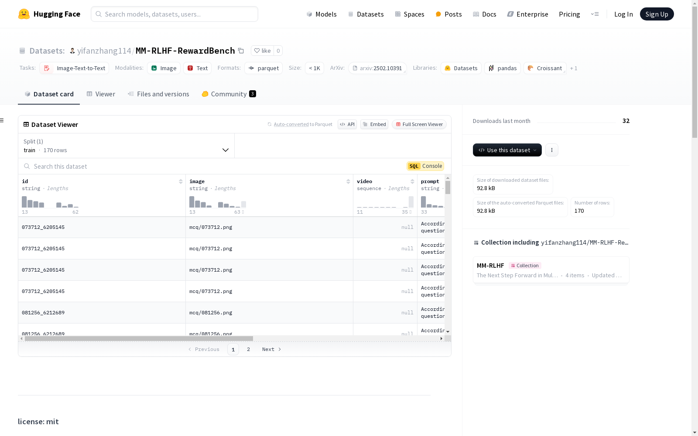Click the heart like button
The height and width of the screenshot is (436, 698).
pyautogui.click(x=263, y=51)
